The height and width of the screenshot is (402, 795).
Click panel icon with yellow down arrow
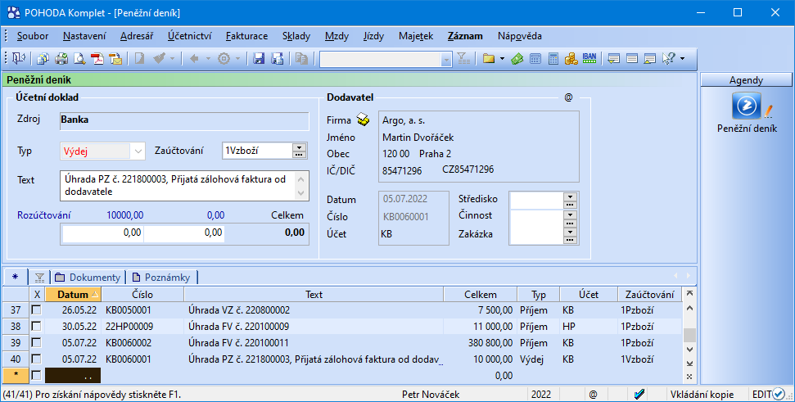(613, 59)
